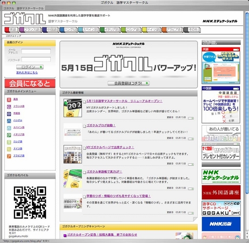Viewport: 249px width, 243px height.
Task: Click the detail arrow in the 学習のツボ news item
Action: [191, 213]
